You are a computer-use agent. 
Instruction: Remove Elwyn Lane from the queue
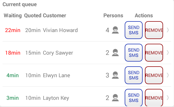[x=154, y=75]
